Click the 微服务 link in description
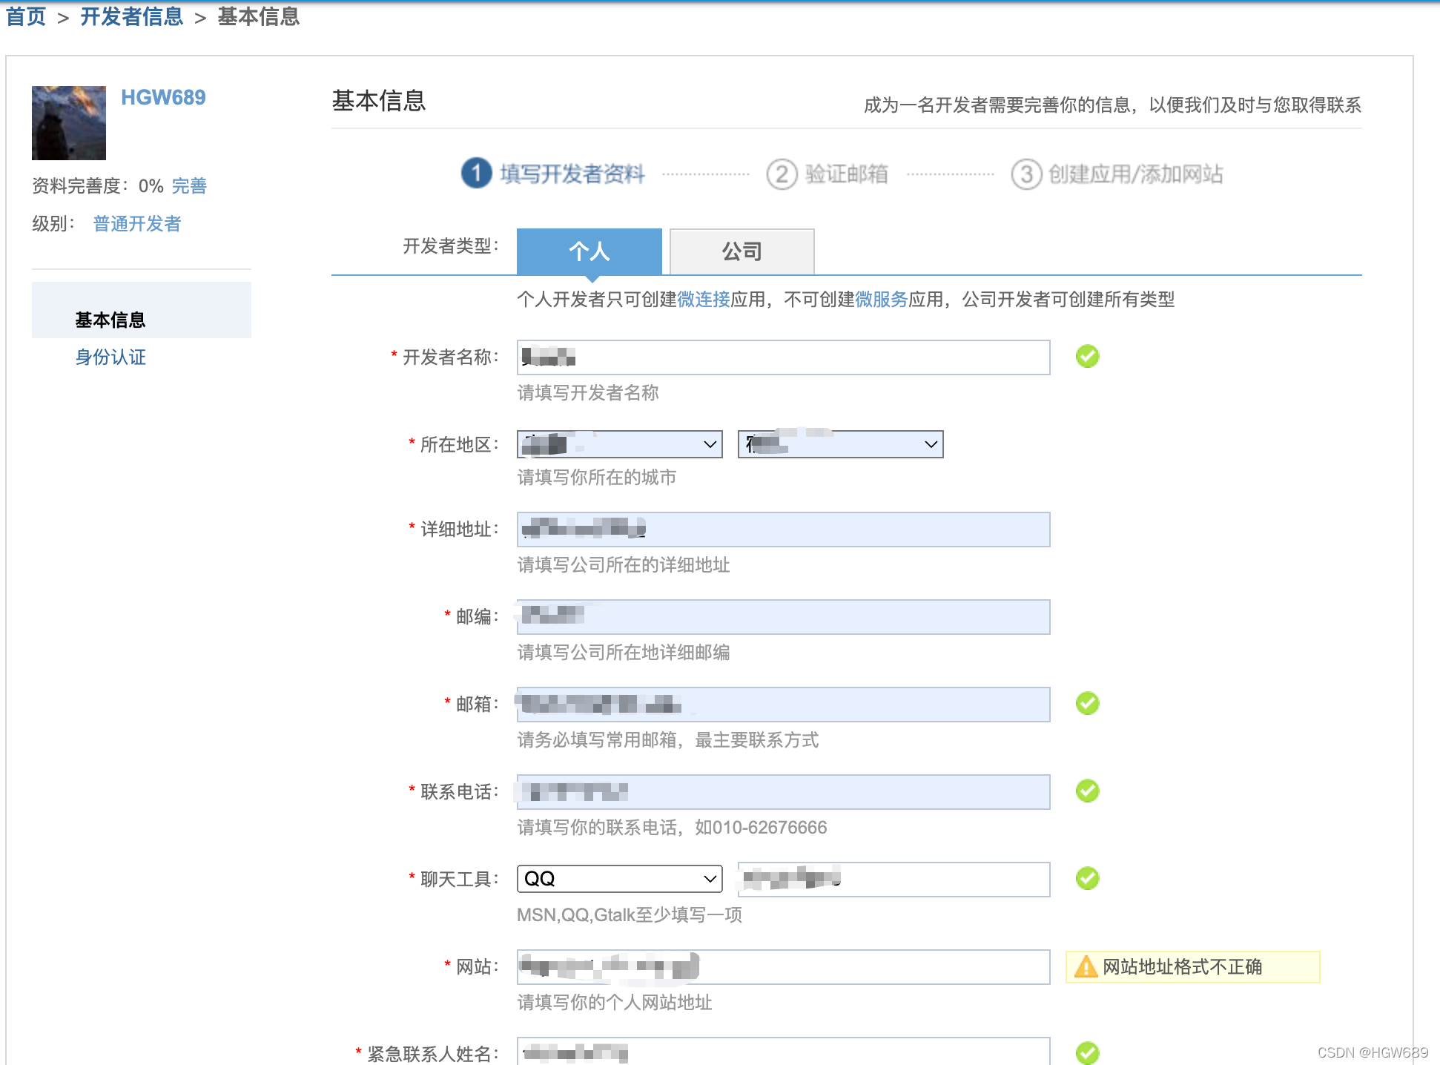This screenshot has height=1065, width=1440. [882, 299]
